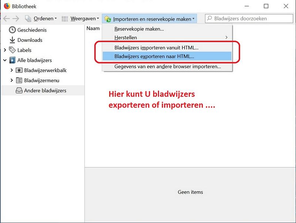The height and width of the screenshot is (223, 296).
Task: Choose Bladwijzers importeren vanuit HTML
Action: (167, 48)
